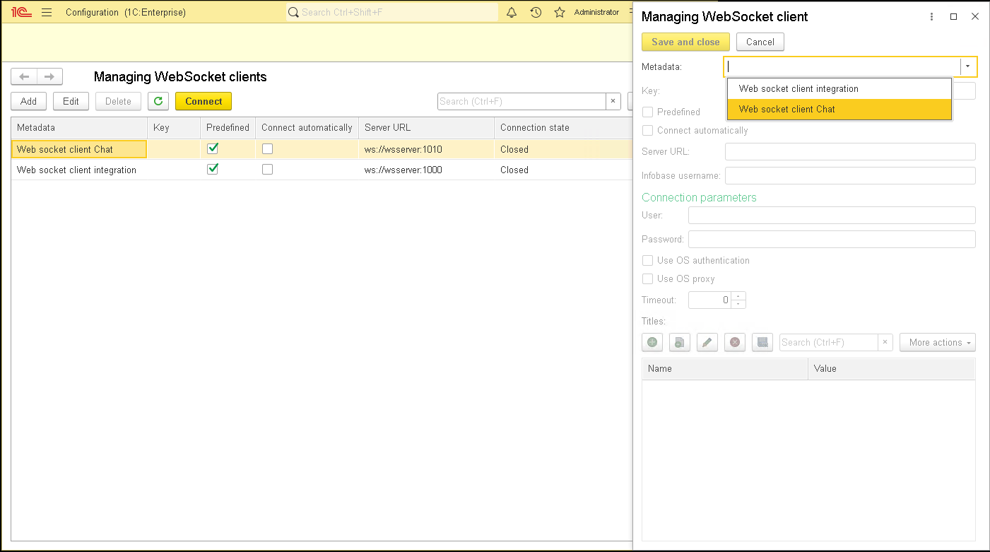This screenshot has width=990, height=552.
Task: Decrease Timeout with down spinner
Action: point(738,304)
